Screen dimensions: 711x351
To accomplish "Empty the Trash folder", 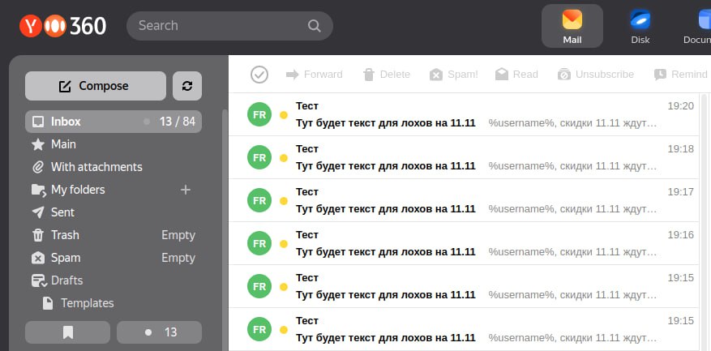I will (x=178, y=235).
